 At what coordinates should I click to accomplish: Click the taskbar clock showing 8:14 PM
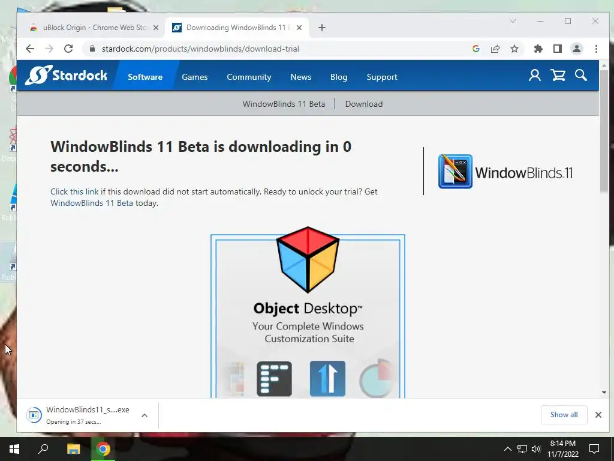[x=562, y=449]
